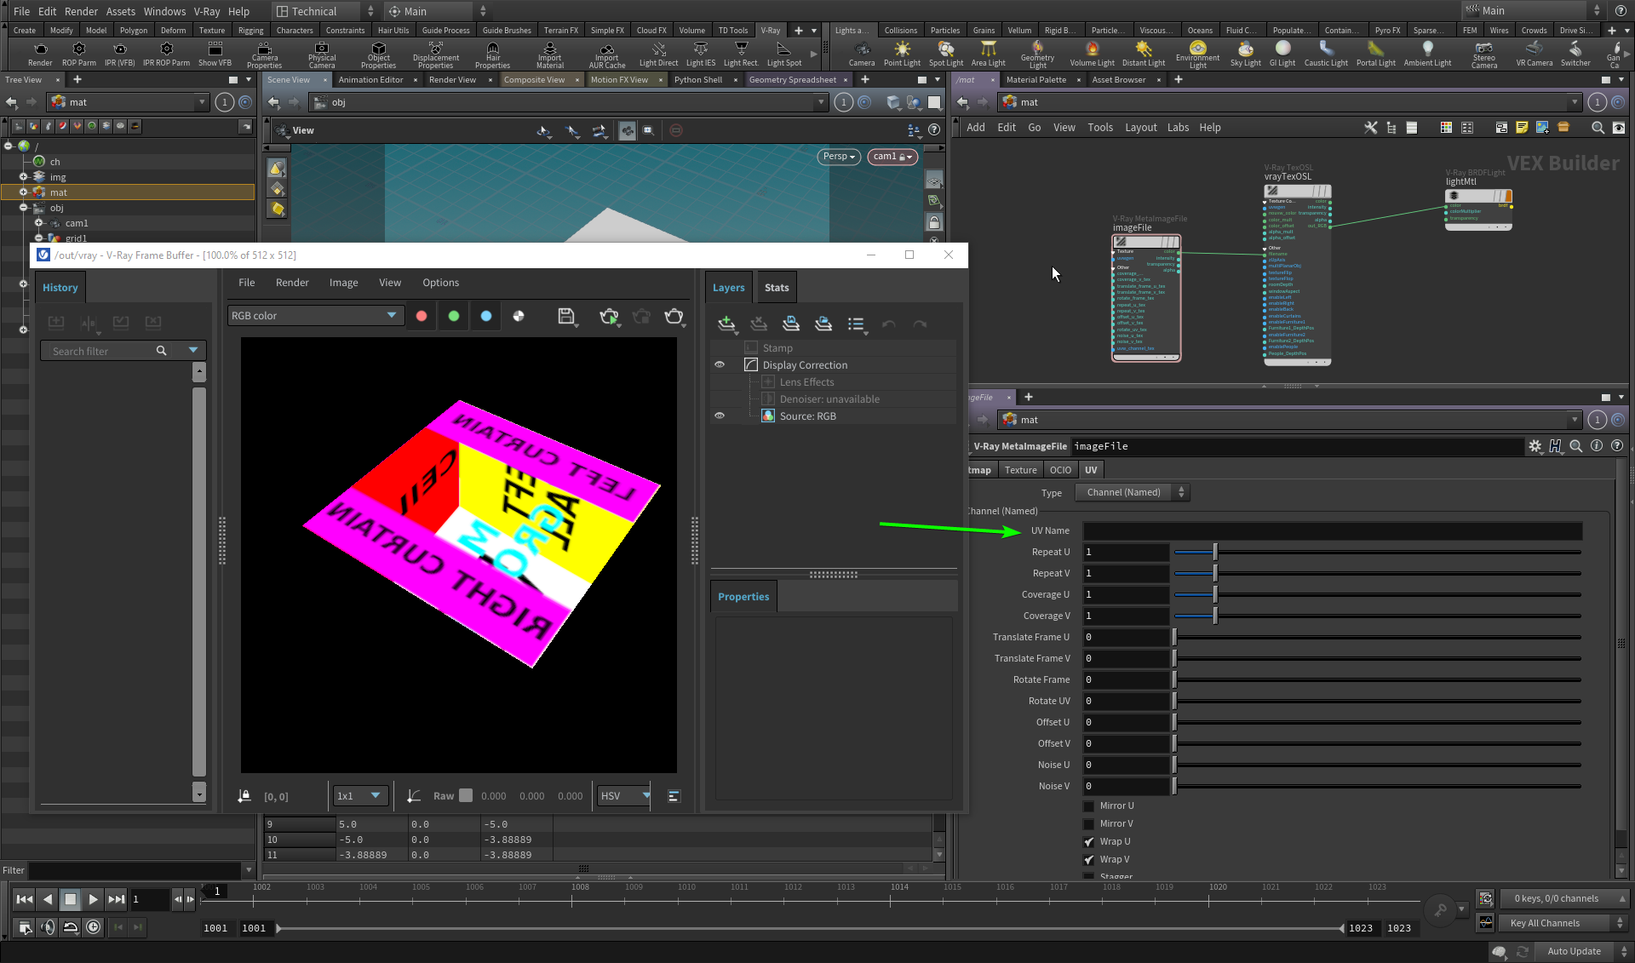Switch to the Material Palette tab
This screenshot has height=963, width=1635.
pyautogui.click(x=1035, y=80)
